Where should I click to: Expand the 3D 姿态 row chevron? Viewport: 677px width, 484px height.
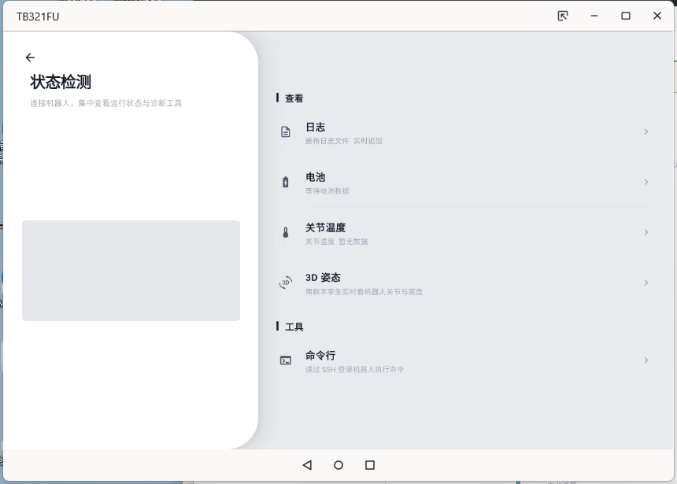646,283
